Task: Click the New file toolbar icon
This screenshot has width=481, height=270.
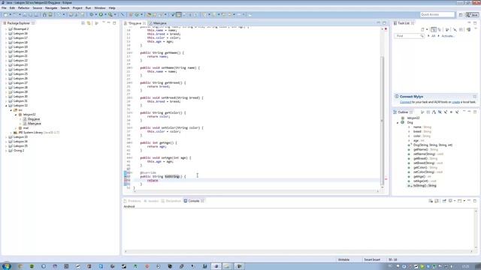Action: click(x=5, y=15)
